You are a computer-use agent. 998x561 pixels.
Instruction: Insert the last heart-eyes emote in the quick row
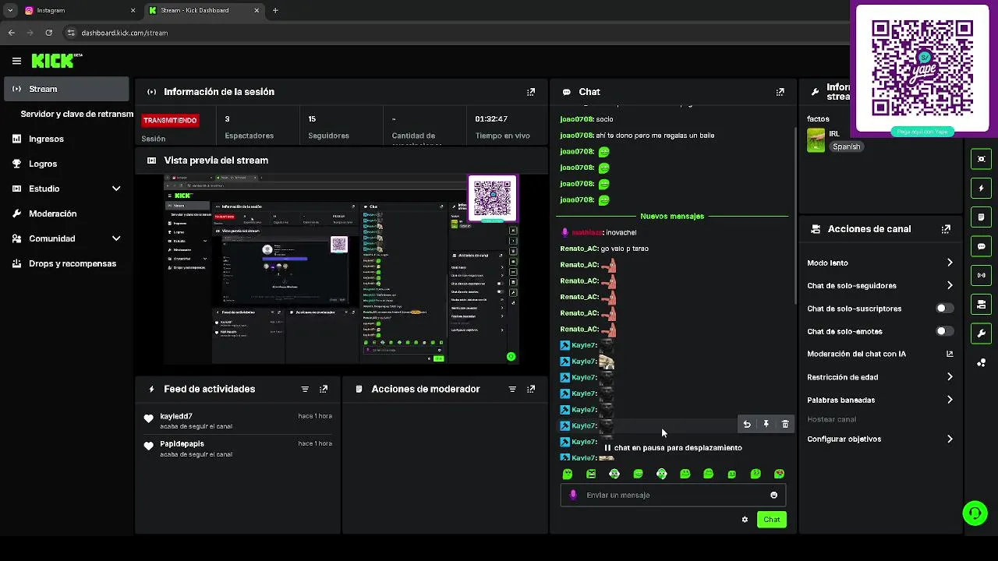click(779, 474)
